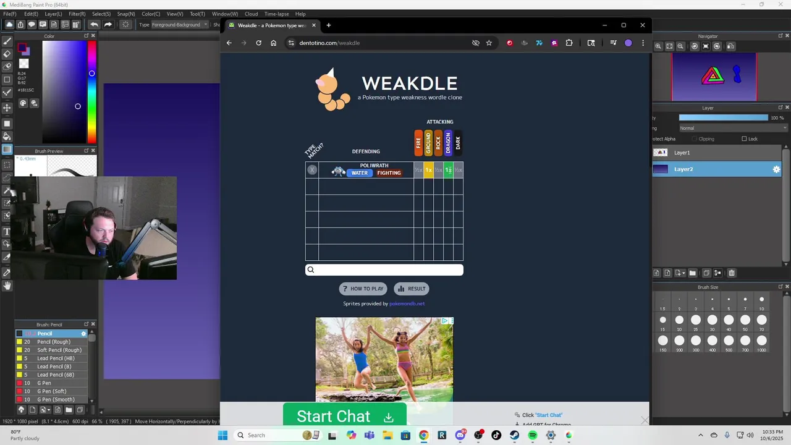Select Layer1 in the Layer panel
This screenshot has height=445, width=791.
pyautogui.click(x=717, y=153)
